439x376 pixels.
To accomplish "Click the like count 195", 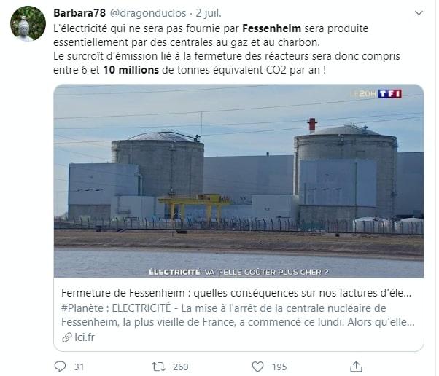I will [x=279, y=367].
